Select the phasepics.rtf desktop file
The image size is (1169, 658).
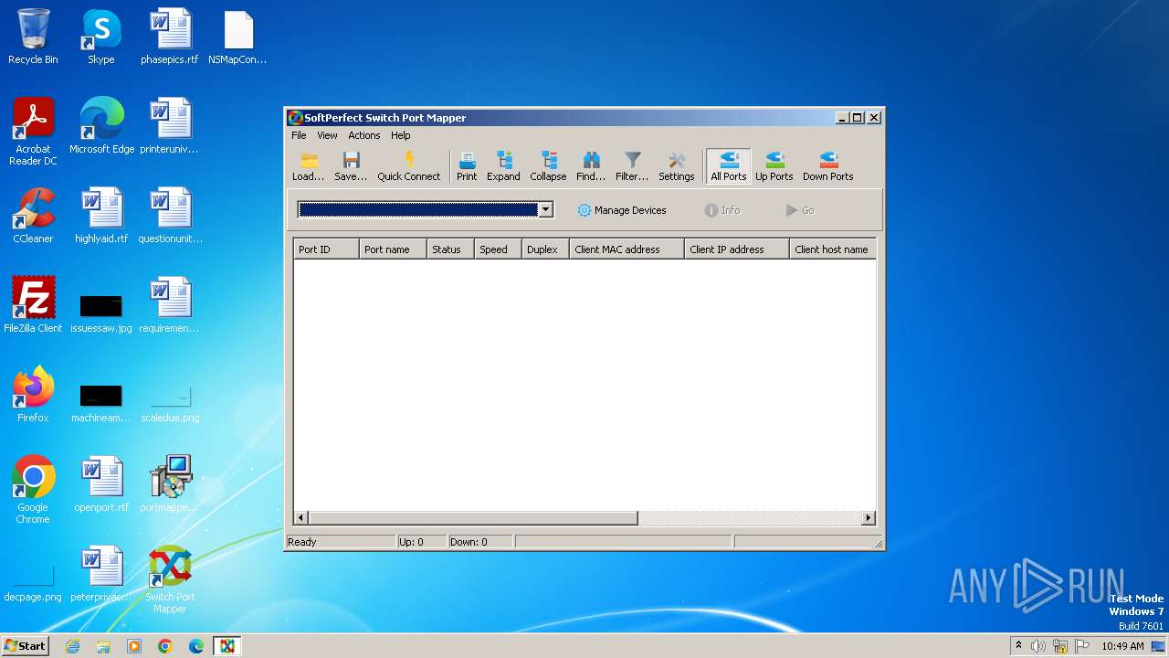tap(170, 37)
